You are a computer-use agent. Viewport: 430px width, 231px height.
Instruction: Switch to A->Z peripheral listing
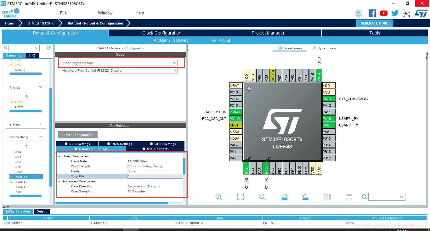[x=32, y=56]
